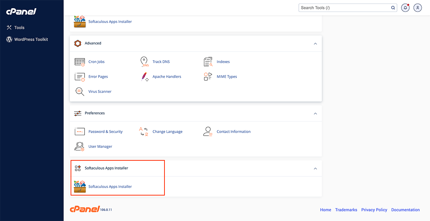Open the MIME Types link
This screenshot has width=430, height=221.
pyautogui.click(x=227, y=77)
